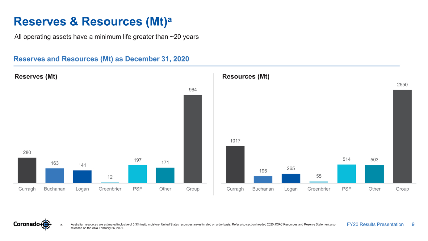
Task: Select the Curragh bar in Resources chart
Action: click(x=235, y=165)
